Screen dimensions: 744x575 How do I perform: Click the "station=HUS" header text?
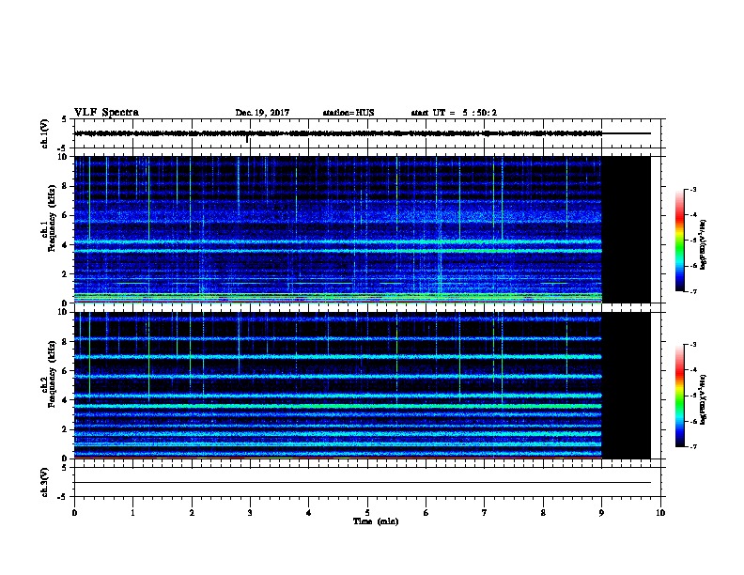pos(349,113)
